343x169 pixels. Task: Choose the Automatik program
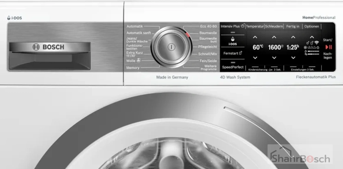[134, 26]
